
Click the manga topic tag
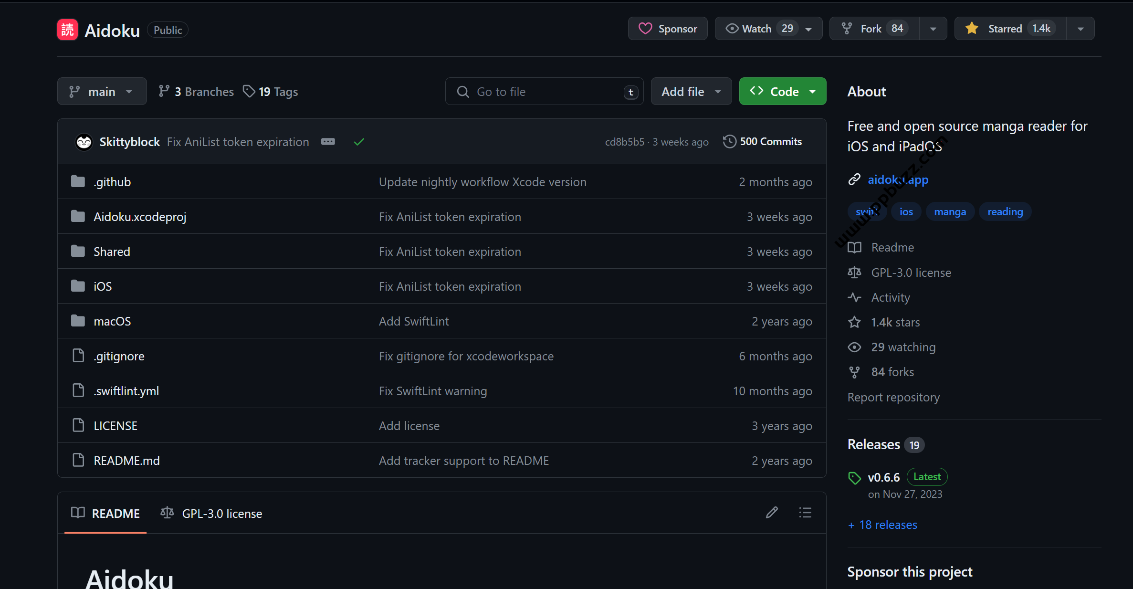coord(950,211)
